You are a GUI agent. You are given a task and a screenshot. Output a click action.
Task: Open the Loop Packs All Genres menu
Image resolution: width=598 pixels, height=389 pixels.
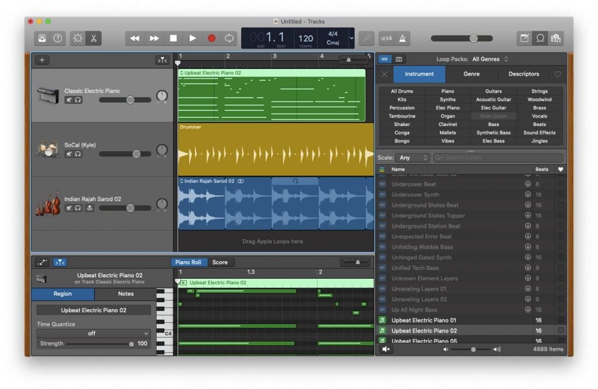[x=490, y=59]
